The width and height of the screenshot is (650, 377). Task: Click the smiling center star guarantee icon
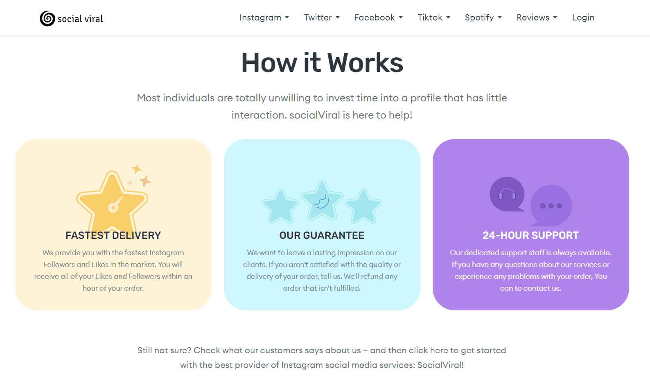[322, 200]
